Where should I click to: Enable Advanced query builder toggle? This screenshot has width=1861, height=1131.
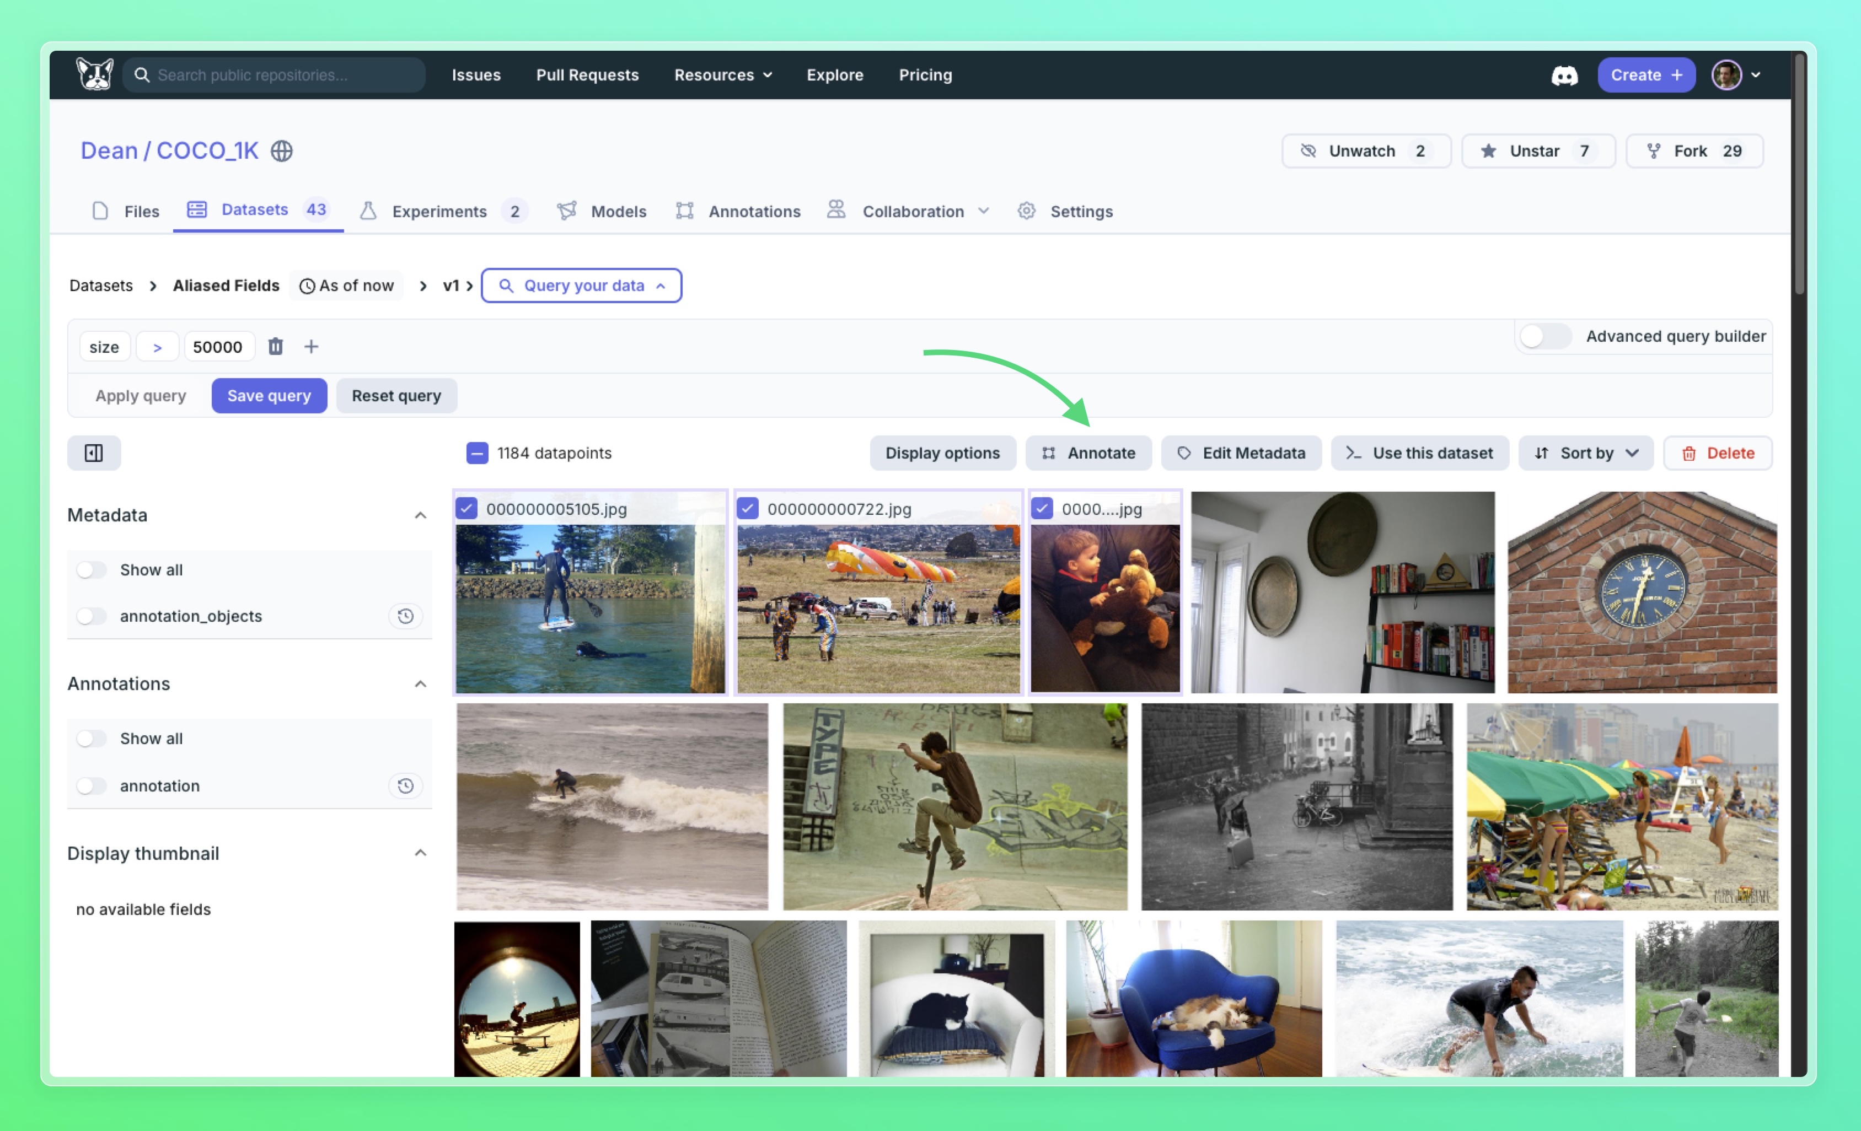pos(1544,336)
